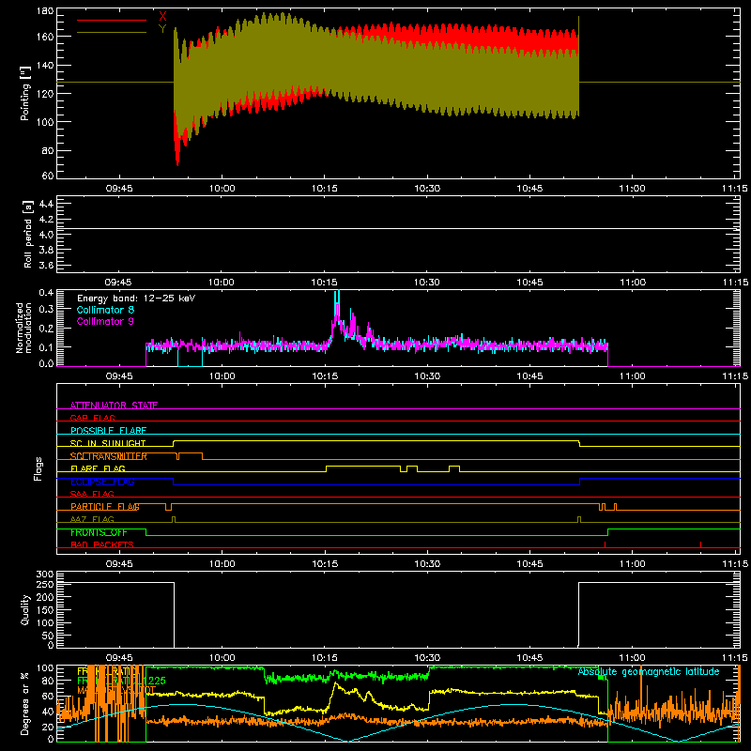Click the green FRONTS_OFF label

[x=99, y=532]
